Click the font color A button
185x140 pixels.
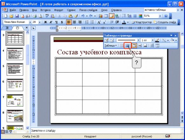124,22
